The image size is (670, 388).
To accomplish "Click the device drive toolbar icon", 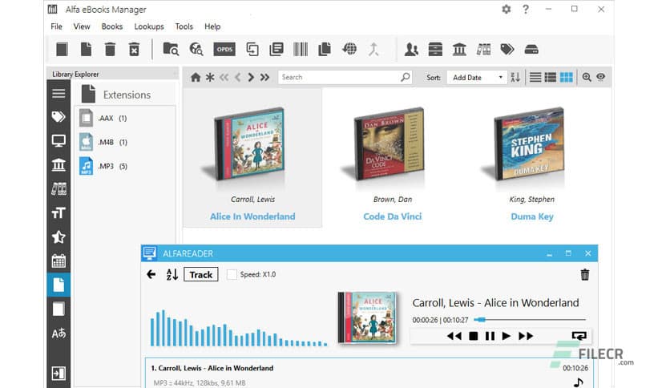I will point(531,49).
